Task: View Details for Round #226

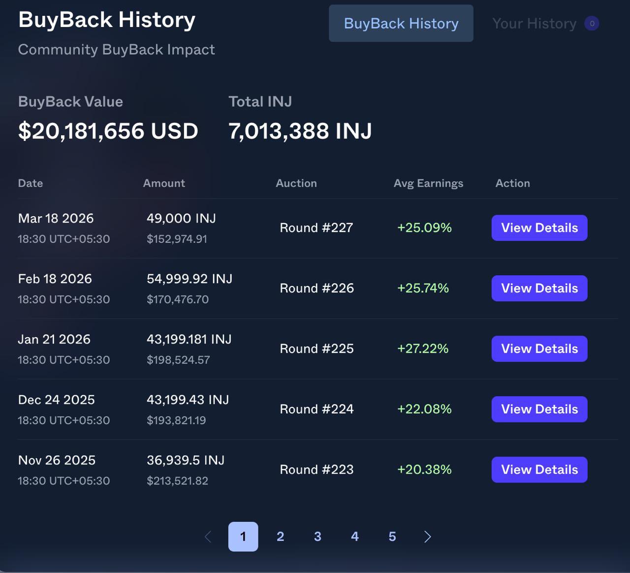Action: 539,288
